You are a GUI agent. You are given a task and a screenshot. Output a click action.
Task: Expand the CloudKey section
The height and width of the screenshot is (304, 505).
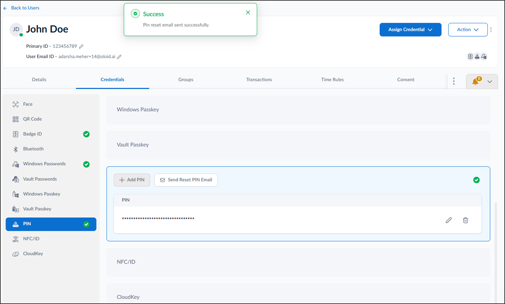point(298,294)
